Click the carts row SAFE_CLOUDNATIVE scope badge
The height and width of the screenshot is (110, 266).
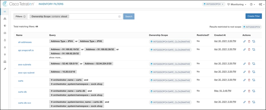170,80
